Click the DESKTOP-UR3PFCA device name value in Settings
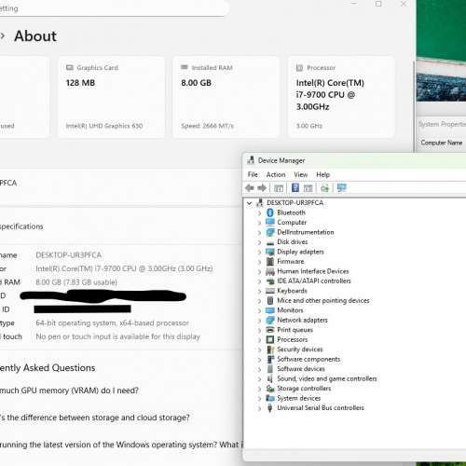The image size is (466, 466). [69, 255]
